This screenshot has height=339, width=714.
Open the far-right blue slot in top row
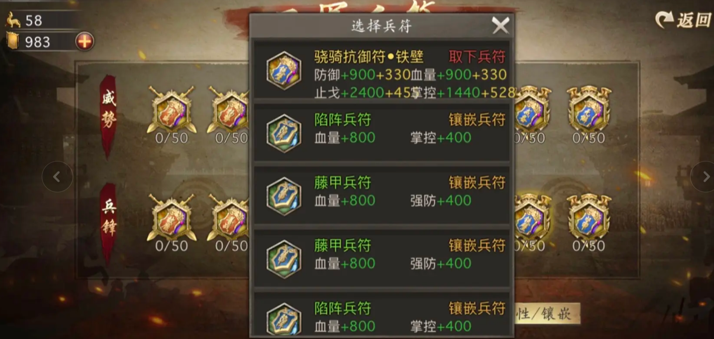coord(589,110)
